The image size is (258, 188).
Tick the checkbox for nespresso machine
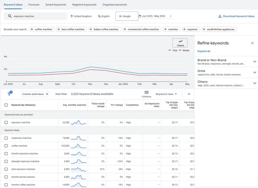pos(6,138)
